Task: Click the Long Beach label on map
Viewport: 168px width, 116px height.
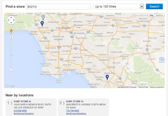Action: point(70,70)
